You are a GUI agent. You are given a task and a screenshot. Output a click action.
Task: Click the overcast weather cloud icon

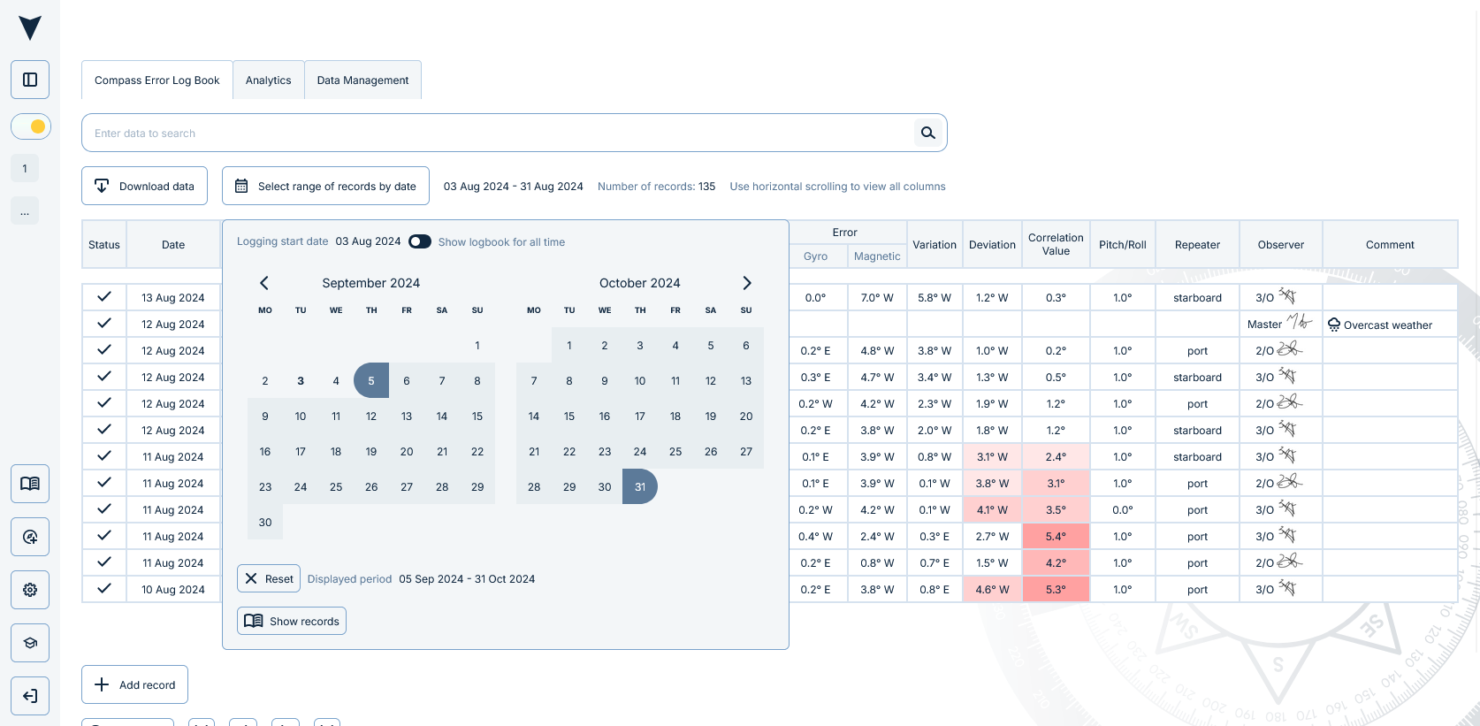pyautogui.click(x=1334, y=325)
